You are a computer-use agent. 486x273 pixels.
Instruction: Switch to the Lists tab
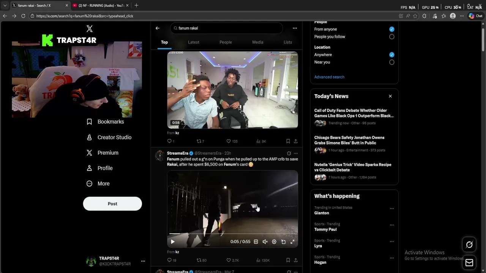tap(288, 42)
